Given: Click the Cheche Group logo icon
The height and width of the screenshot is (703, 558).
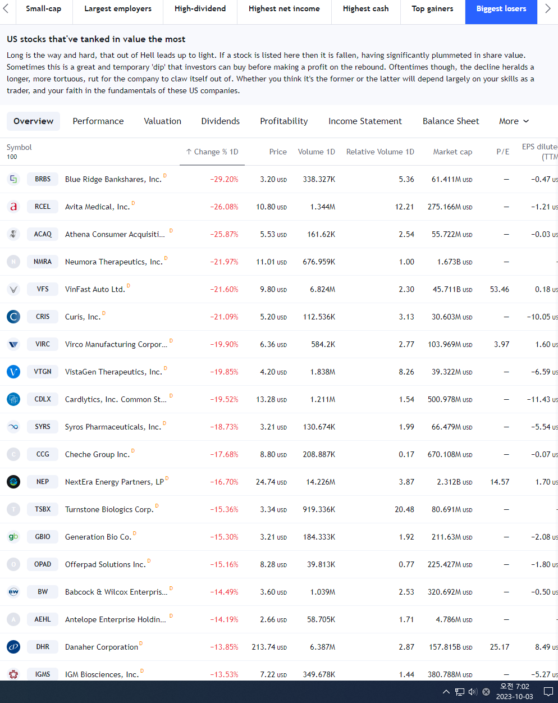Looking at the screenshot, I should [13, 454].
